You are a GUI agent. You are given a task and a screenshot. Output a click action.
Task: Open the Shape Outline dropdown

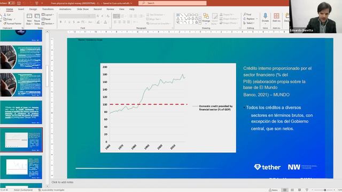[x=229, y=19]
